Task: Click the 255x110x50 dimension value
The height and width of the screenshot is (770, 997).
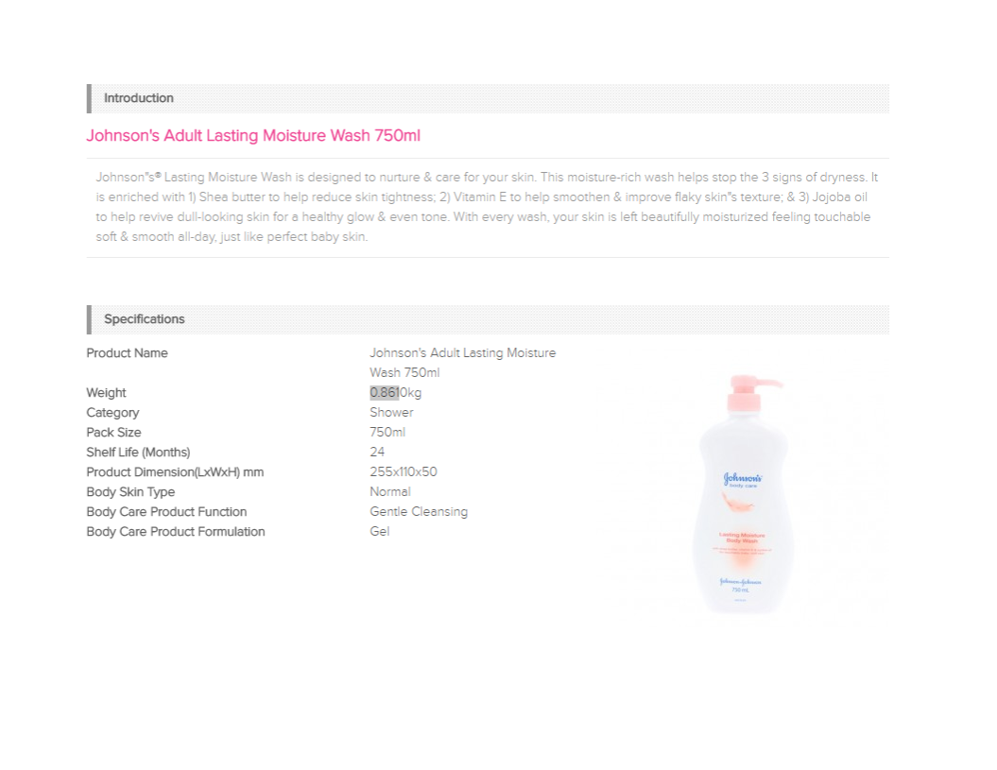Action: coord(404,471)
